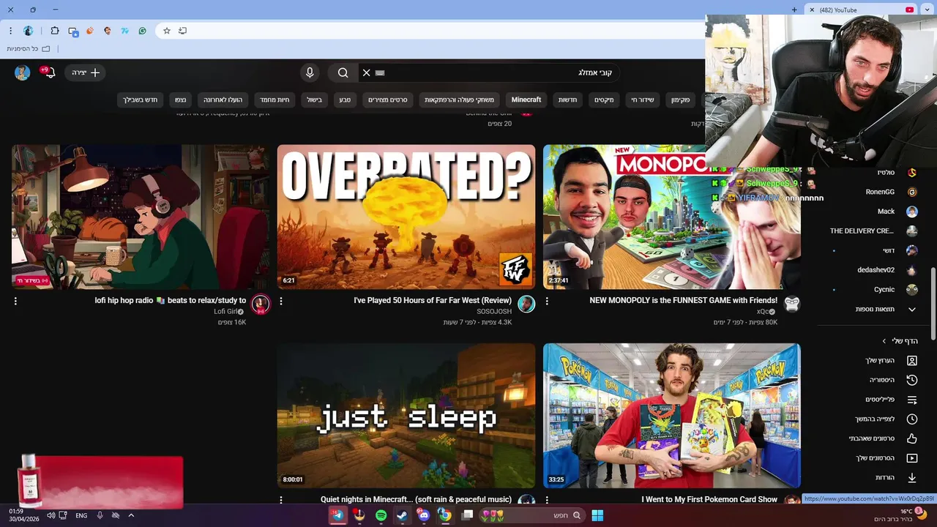
Task: Select the מיקסים filter chip
Action: [x=604, y=100]
